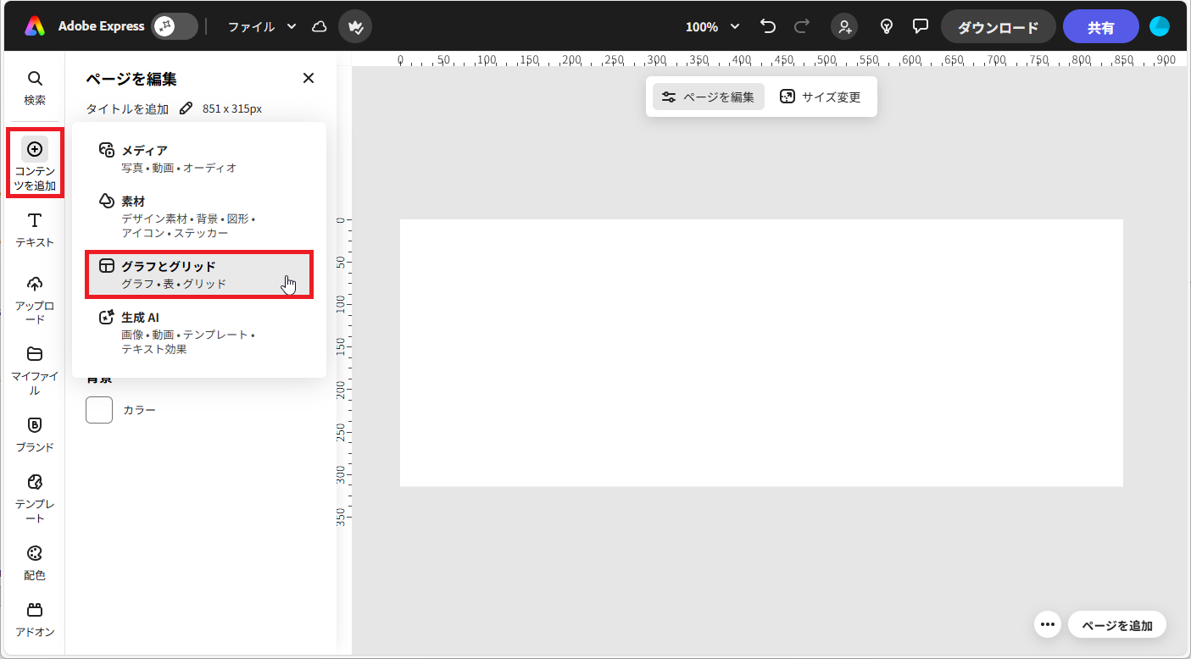Open the 配色 (color schemes) panel
This screenshot has width=1191, height=659.
pyautogui.click(x=34, y=563)
